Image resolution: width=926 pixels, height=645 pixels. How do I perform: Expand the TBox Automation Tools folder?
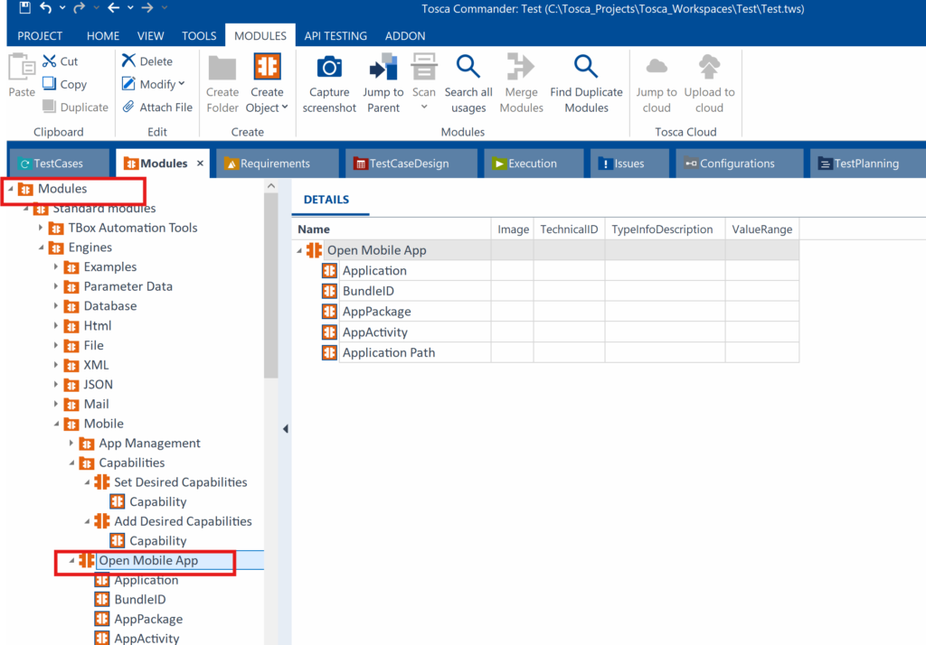tap(40, 228)
